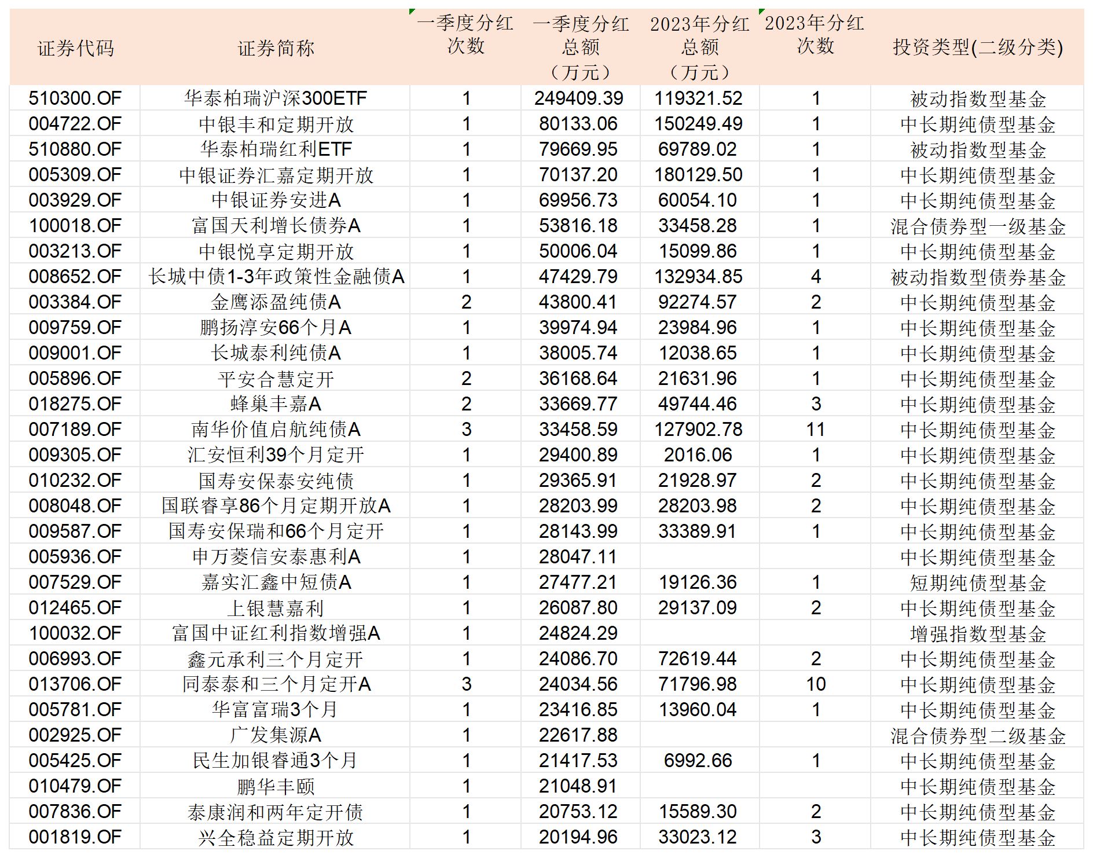1093x858 pixels.
Task: Click green error indicator on 2023年分红次数 header
Action: (762, 12)
